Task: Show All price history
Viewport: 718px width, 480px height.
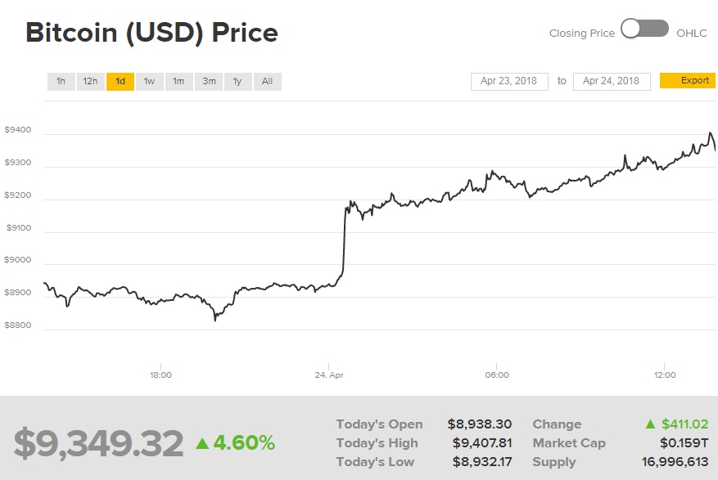Action: [268, 81]
